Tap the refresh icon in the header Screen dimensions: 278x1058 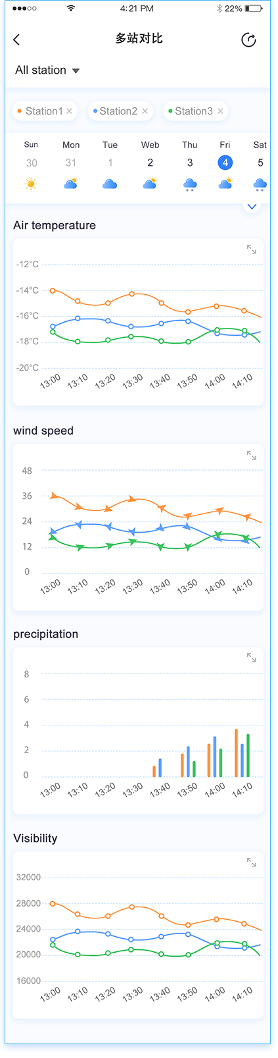(248, 40)
